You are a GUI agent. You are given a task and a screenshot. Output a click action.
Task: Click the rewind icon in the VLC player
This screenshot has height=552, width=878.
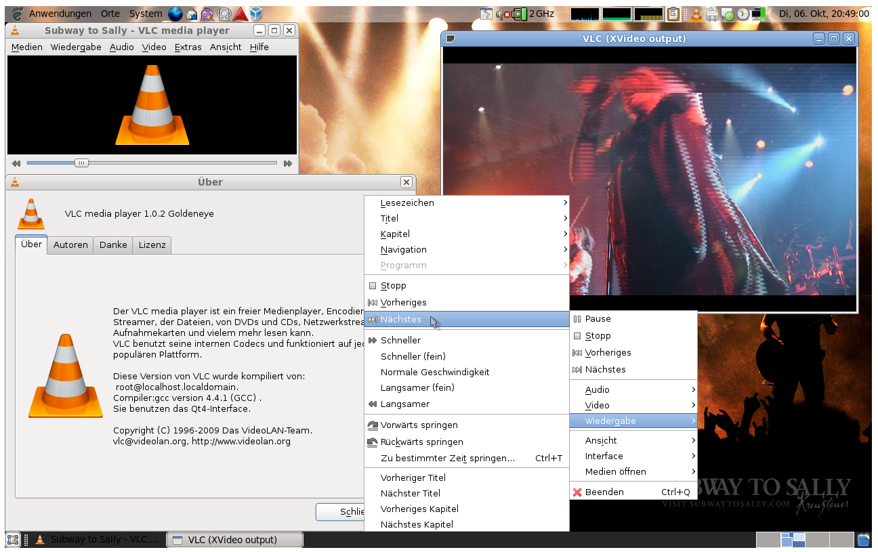pyautogui.click(x=16, y=163)
